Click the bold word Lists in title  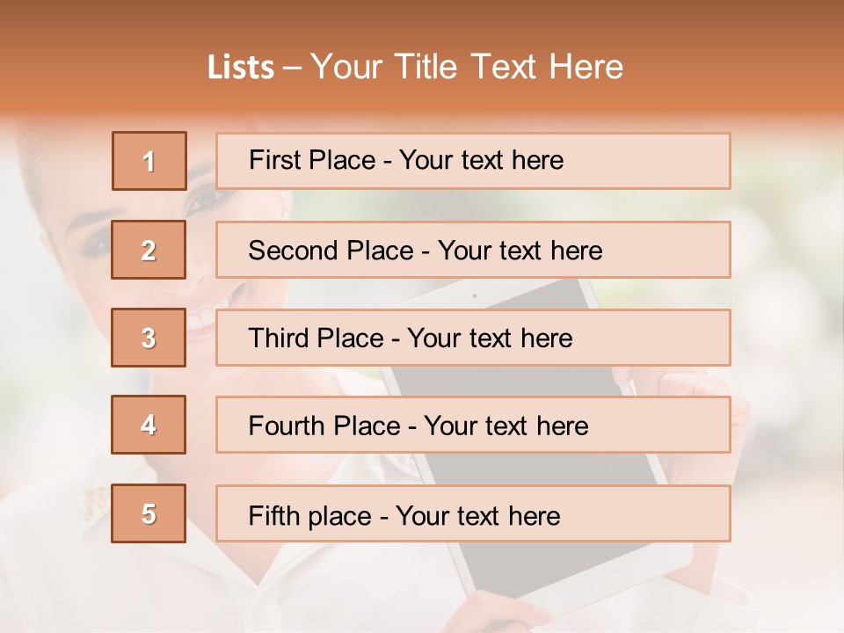click(x=241, y=68)
